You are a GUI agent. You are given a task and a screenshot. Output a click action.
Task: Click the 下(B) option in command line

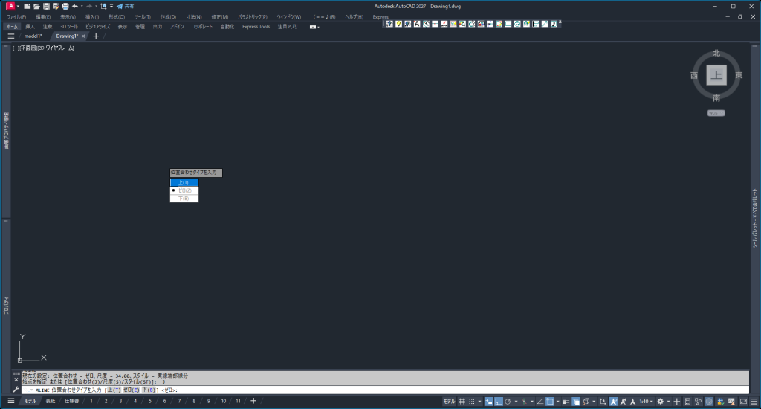pos(151,390)
